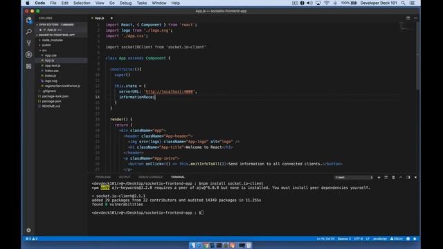This screenshot has height=249, width=443.
Task: Open the Source Control view
Action: (29, 43)
